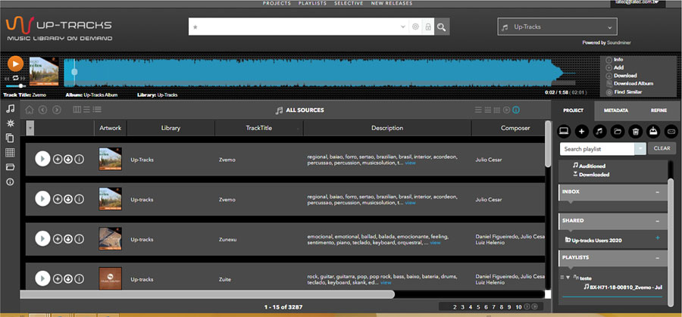Download the Zunexu track with its arrow icon
This screenshot has width=682, height=317.
pyautogui.click(x=68, y=239)
